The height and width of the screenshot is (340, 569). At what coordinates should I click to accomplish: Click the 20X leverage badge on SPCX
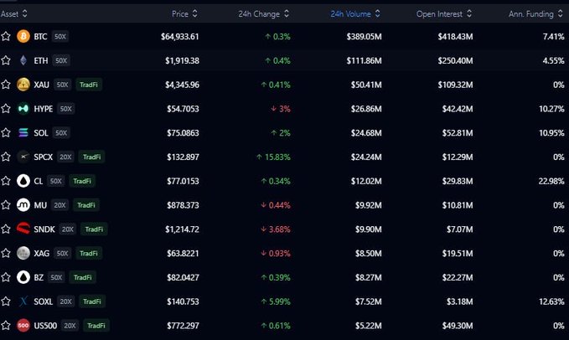coord(65,157)
